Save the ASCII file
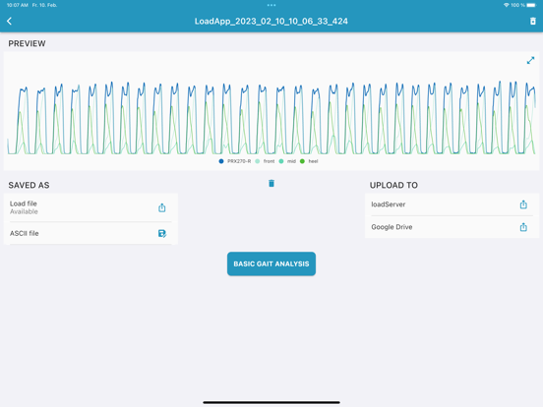543x407 pixels. point(161,233)
